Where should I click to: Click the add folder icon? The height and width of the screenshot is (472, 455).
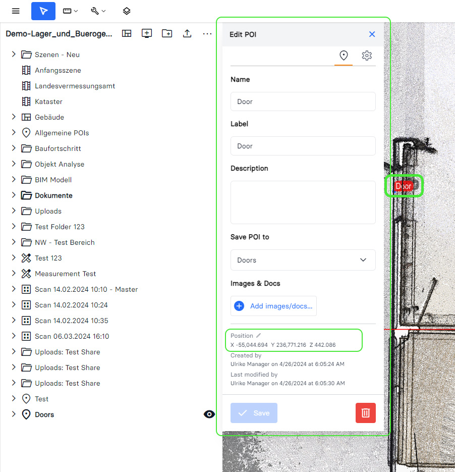point(167,33)
